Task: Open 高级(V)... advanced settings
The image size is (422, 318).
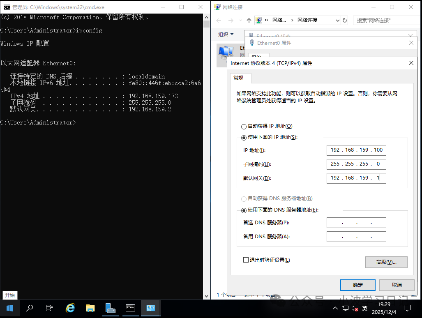Action: pyautogui.click(x=386, y=262)
